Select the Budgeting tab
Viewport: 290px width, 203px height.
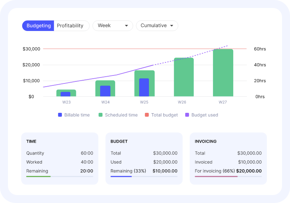39,26
